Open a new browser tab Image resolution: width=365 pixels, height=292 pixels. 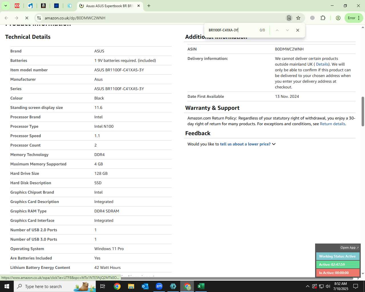[x=149, y=6]
